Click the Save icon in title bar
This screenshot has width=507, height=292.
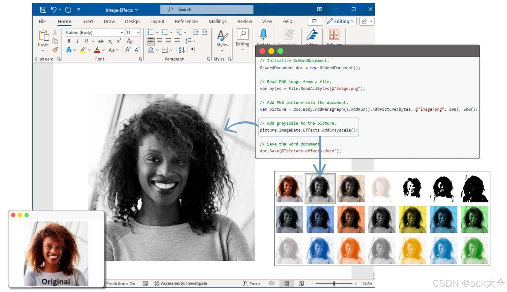43,10
